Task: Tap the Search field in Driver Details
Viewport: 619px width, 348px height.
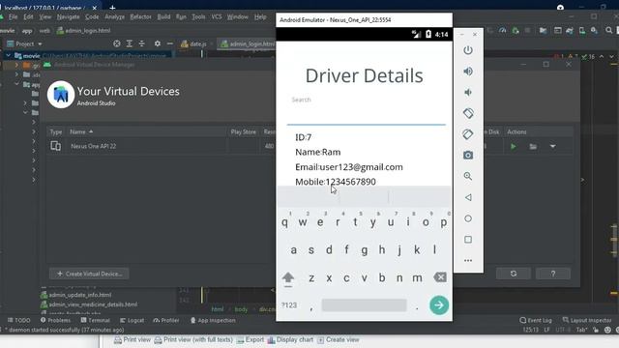Action: tap(366, 111)
